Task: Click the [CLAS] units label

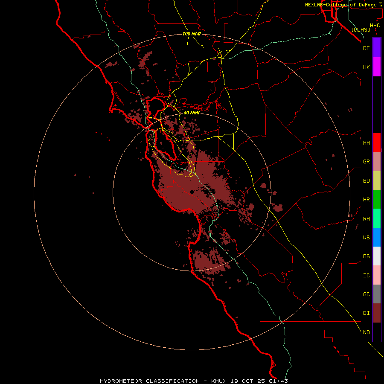Action: (361, 29)
